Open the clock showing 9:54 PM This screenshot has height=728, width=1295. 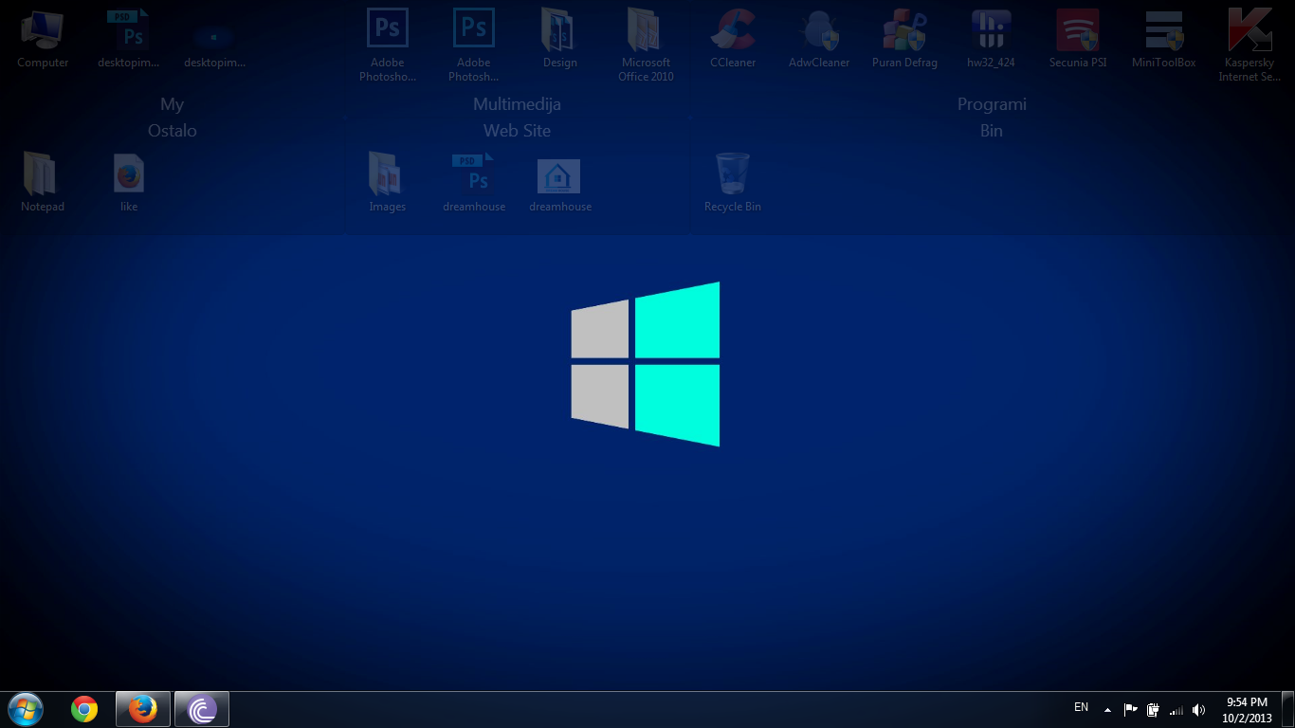click(x=1247, y=710)
